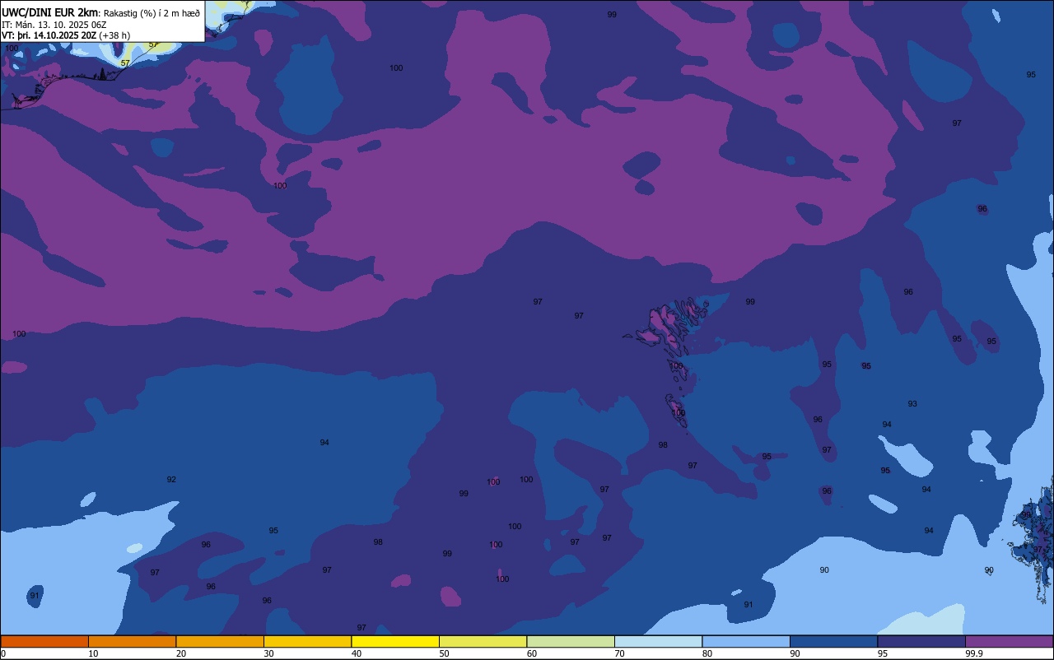Click the 70–80 pale blue legend swatch
The image size is (1054, 660).
pyautogui.click(x=658, y=641)
